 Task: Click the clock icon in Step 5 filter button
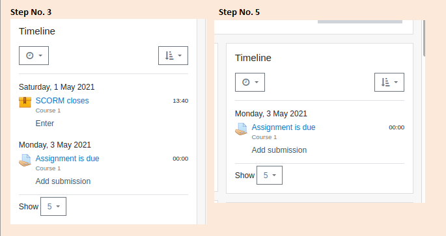(246, 83)
